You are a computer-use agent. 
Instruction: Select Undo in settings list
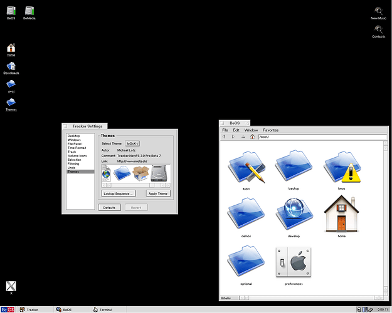[x=80, y=168]
